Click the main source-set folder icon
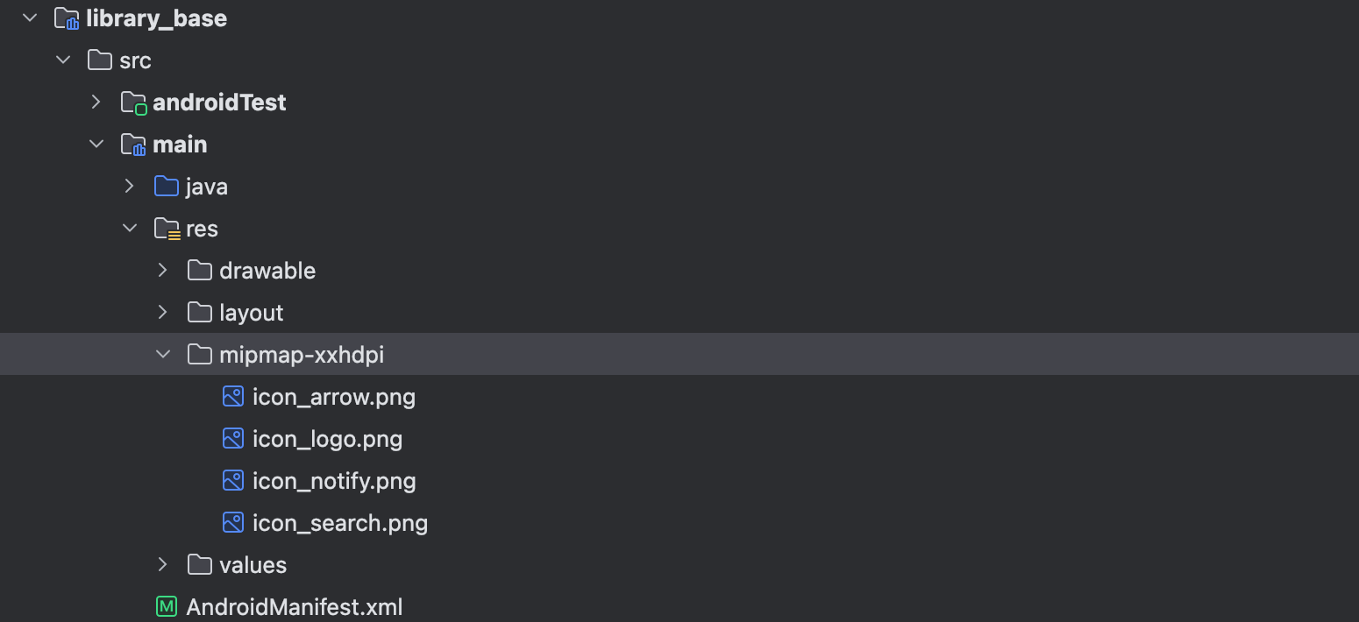This screenshot has height=622, width=1359. click(133, 145)
